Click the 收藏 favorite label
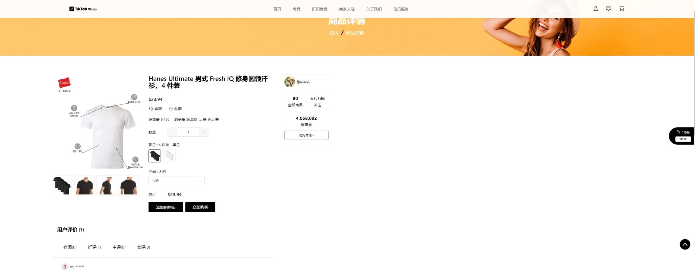Image resolution: width=695 pixels, height=272 pixels. coord(178,109)
